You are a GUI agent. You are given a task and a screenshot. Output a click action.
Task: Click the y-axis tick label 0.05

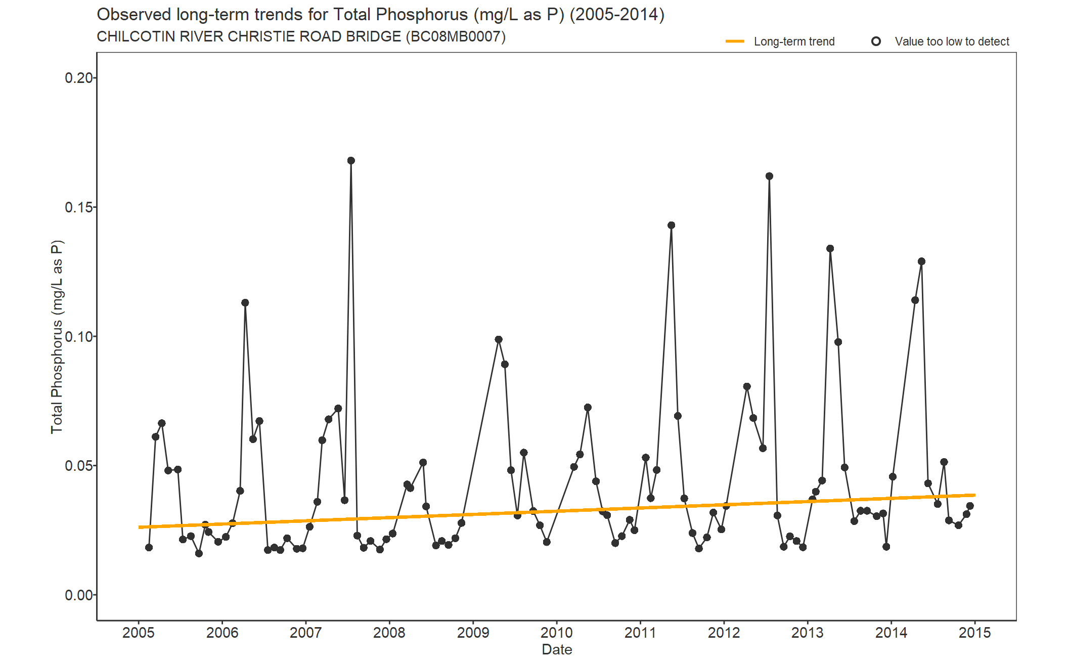[79, 466]
